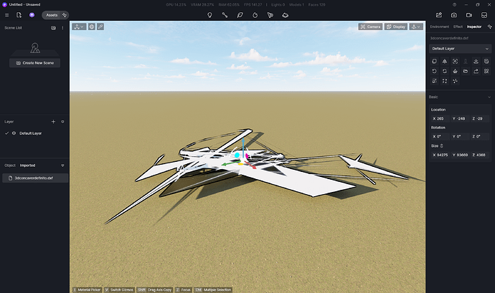
Task: Click the globe icon in viewport toolbar
Action: 91,27
